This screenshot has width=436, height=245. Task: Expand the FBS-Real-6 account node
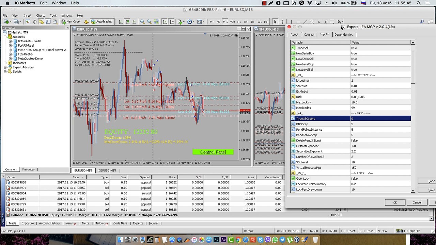[10, 54]
